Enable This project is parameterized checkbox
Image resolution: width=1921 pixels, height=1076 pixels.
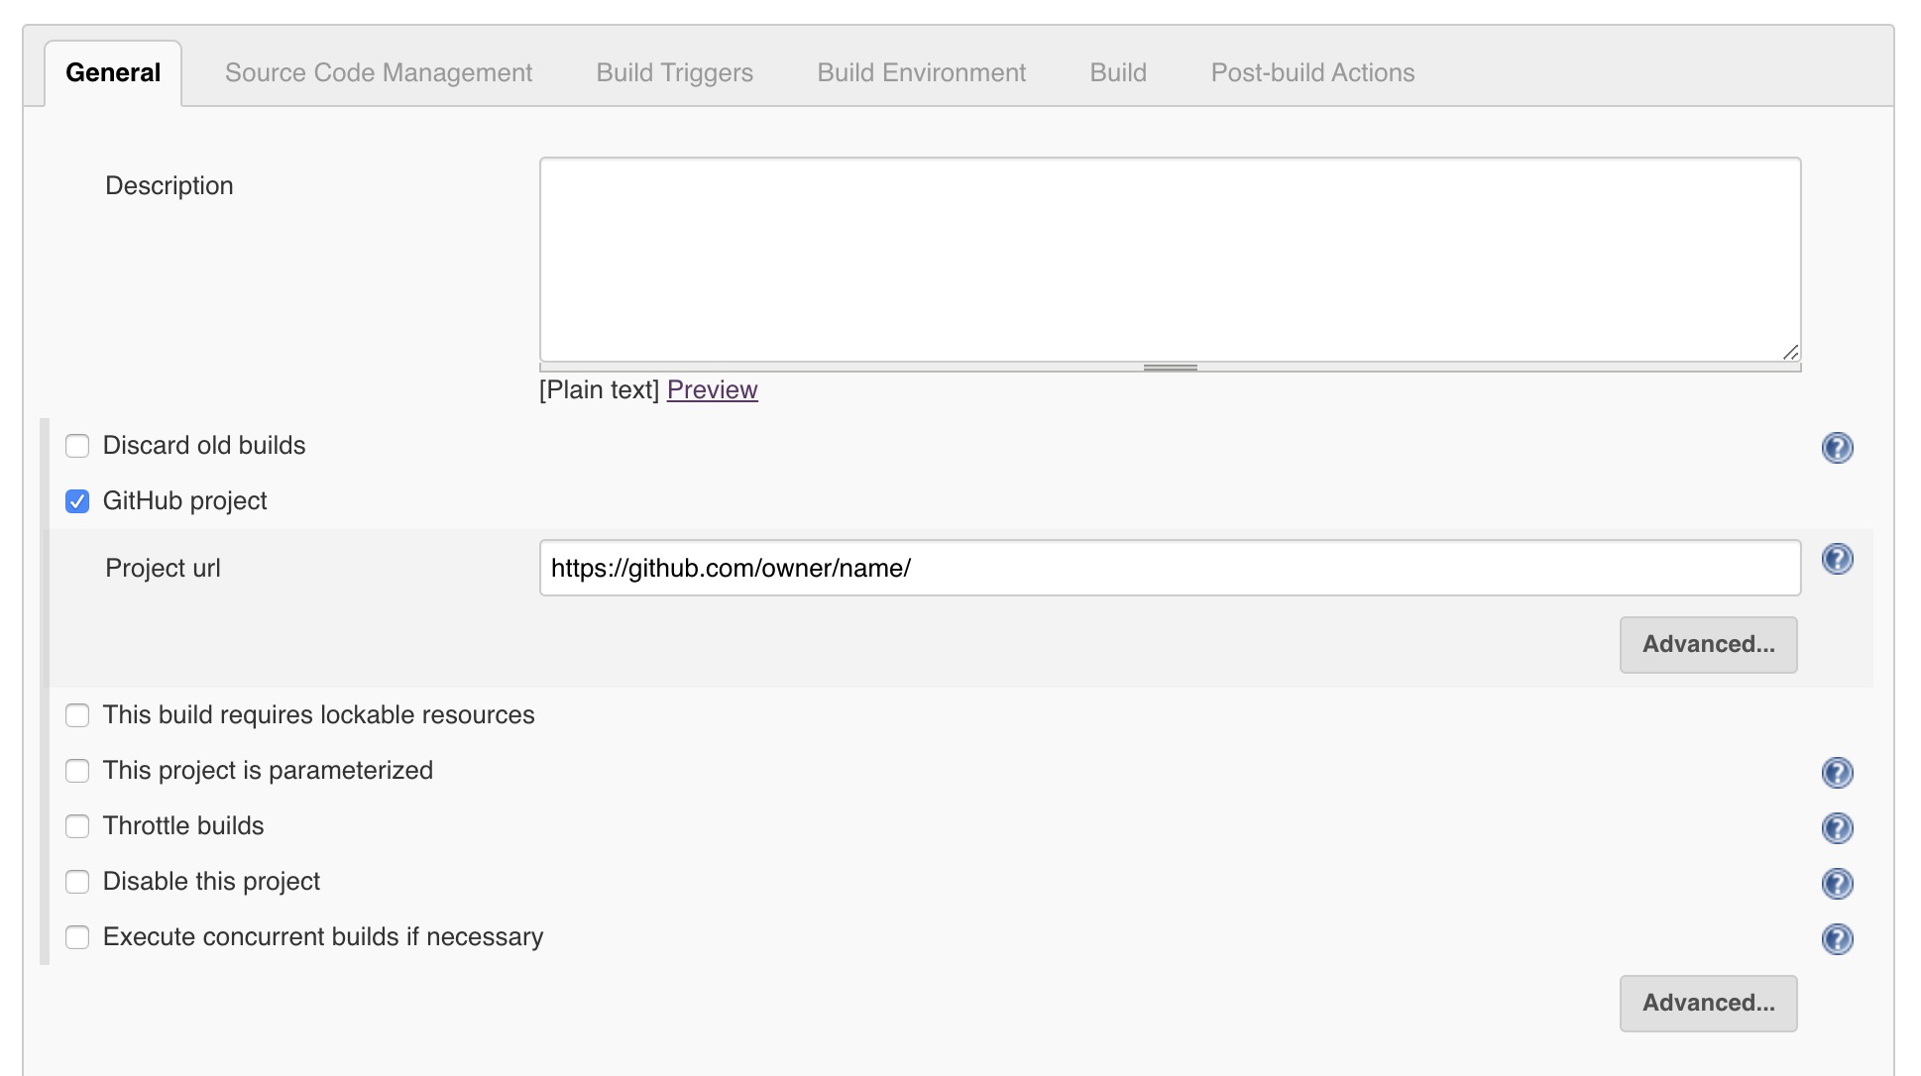click(x=76, y=770)
